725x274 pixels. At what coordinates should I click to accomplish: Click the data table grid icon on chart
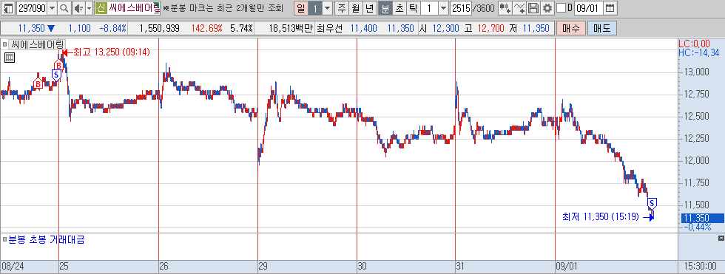point(9,58)
